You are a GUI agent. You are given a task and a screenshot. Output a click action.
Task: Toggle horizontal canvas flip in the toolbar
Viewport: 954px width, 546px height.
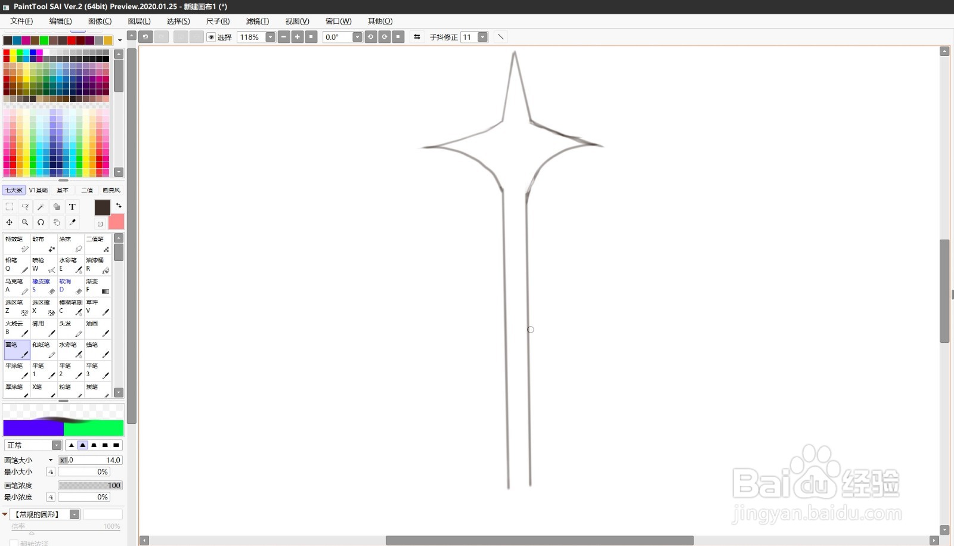417,37
